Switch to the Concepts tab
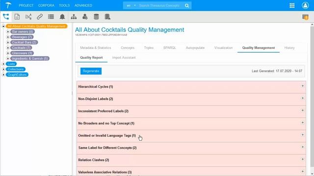This screenshot has height=176, width=314. (128, 48)
